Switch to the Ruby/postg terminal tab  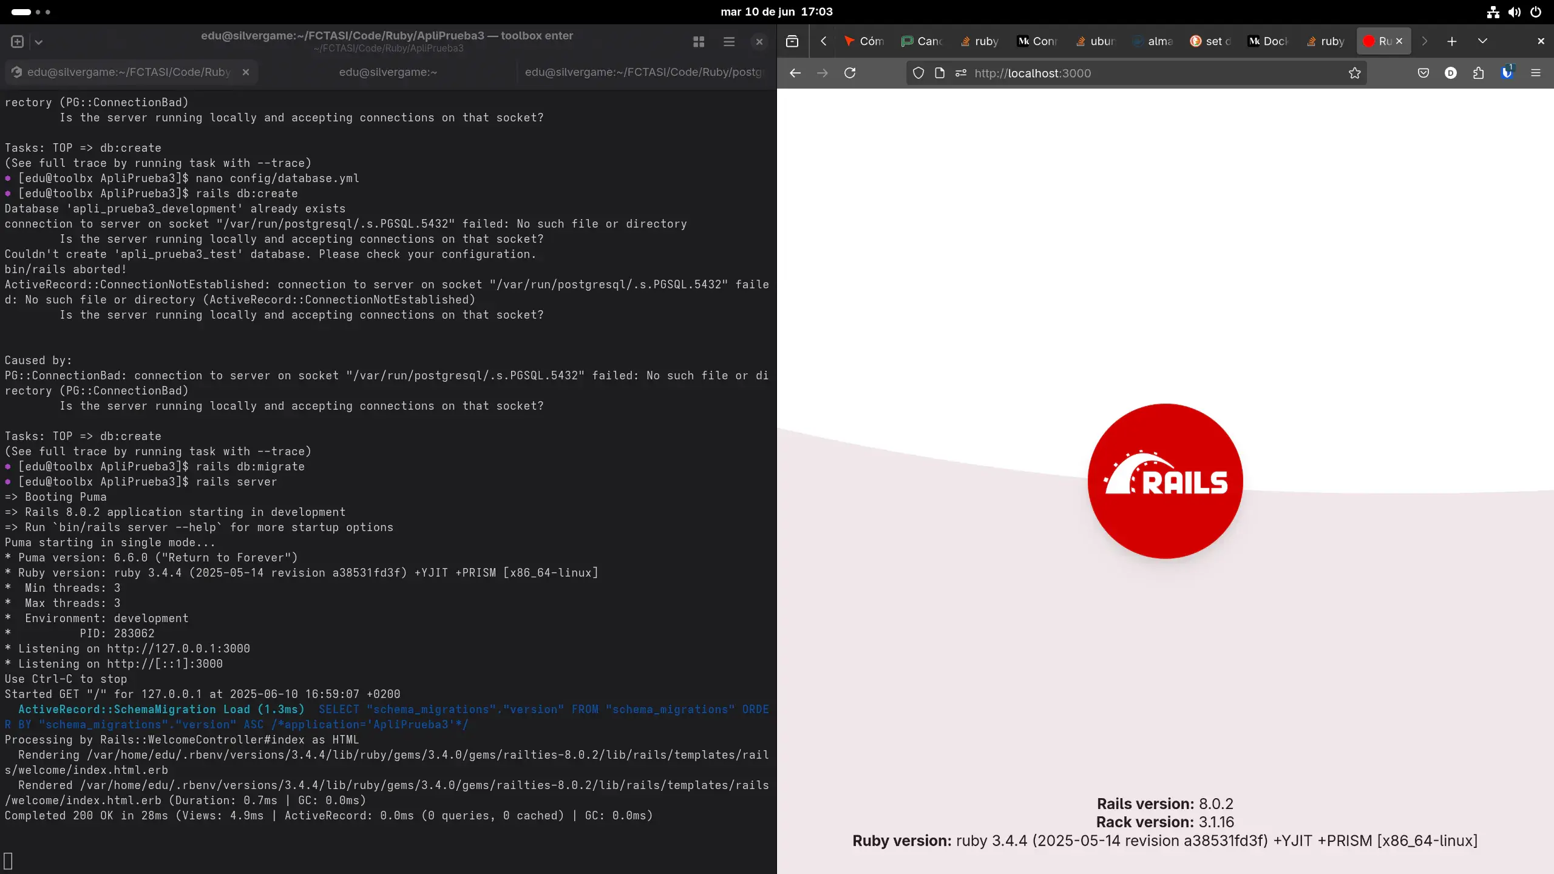[x=643, y=72]
